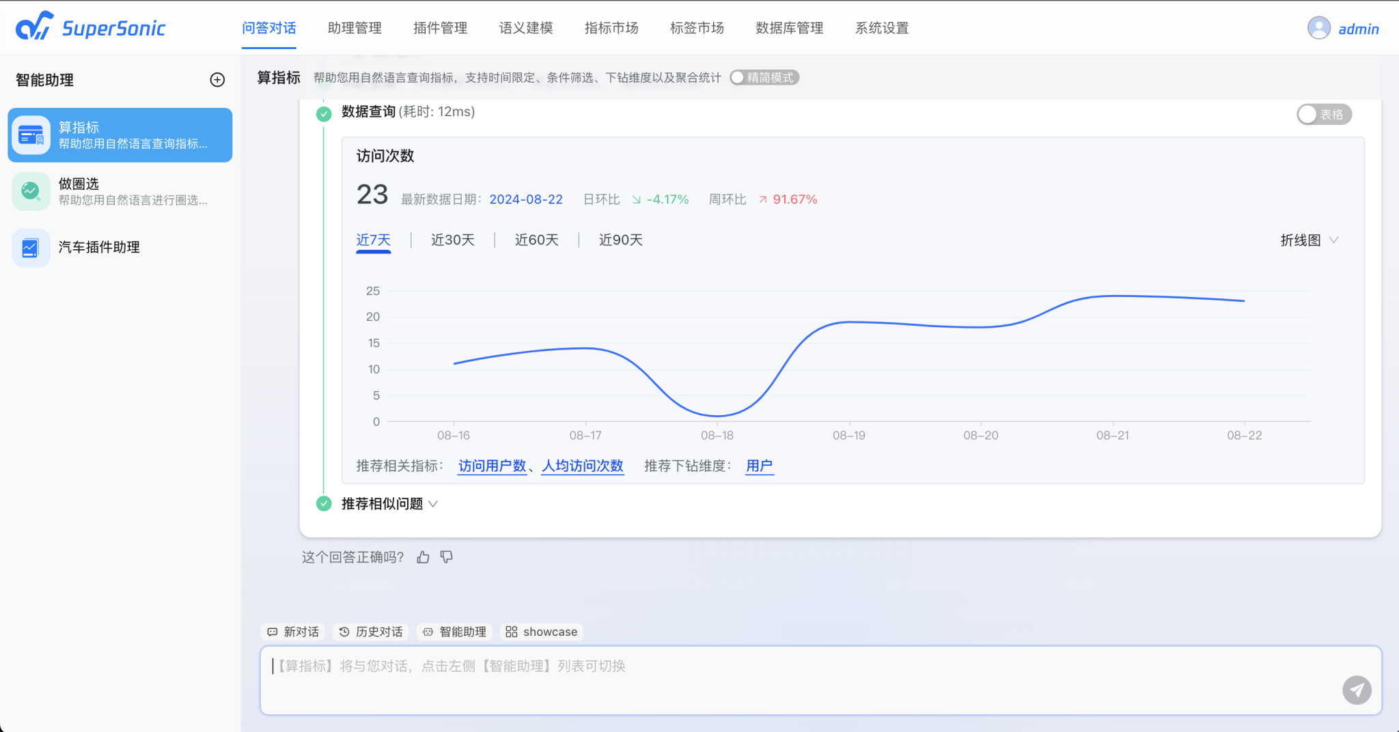
Task: Give the answer a thumbs up
Action: click(423, 557)
